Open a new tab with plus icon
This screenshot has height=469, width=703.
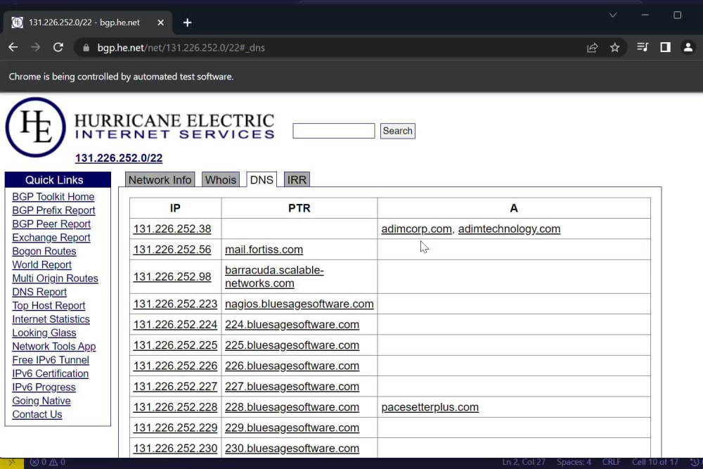[x=188, y=23]
